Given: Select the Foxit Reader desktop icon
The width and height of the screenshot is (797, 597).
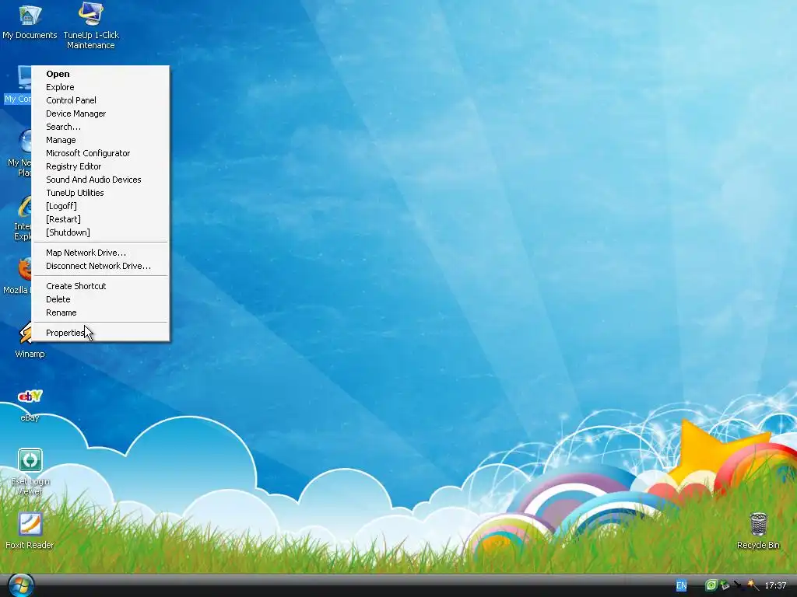Looking at the screenshot, I should (x=30, y=530).
